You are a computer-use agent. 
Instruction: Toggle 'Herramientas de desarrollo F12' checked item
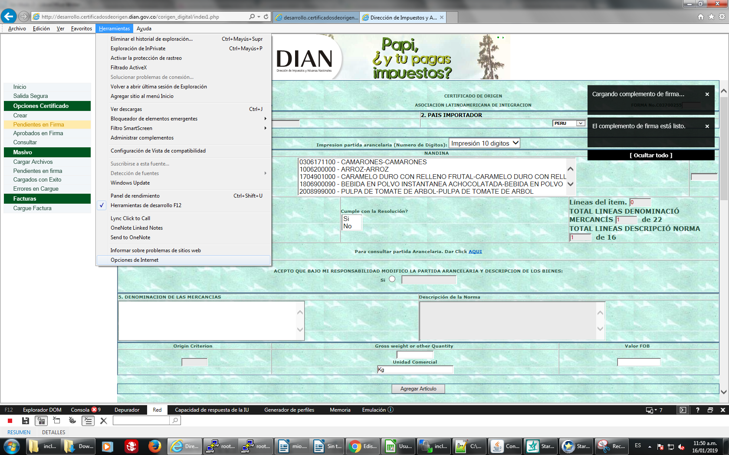pyautogui.click(x=184, y=205)
